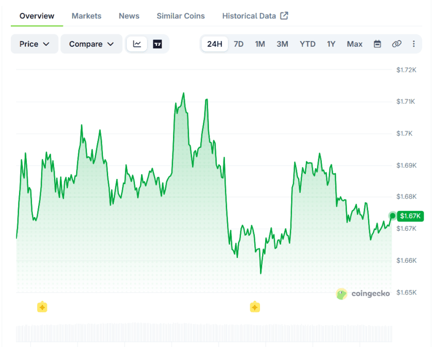Click the volume range bar below the chart
433x347 pixels.
(204, 334)
